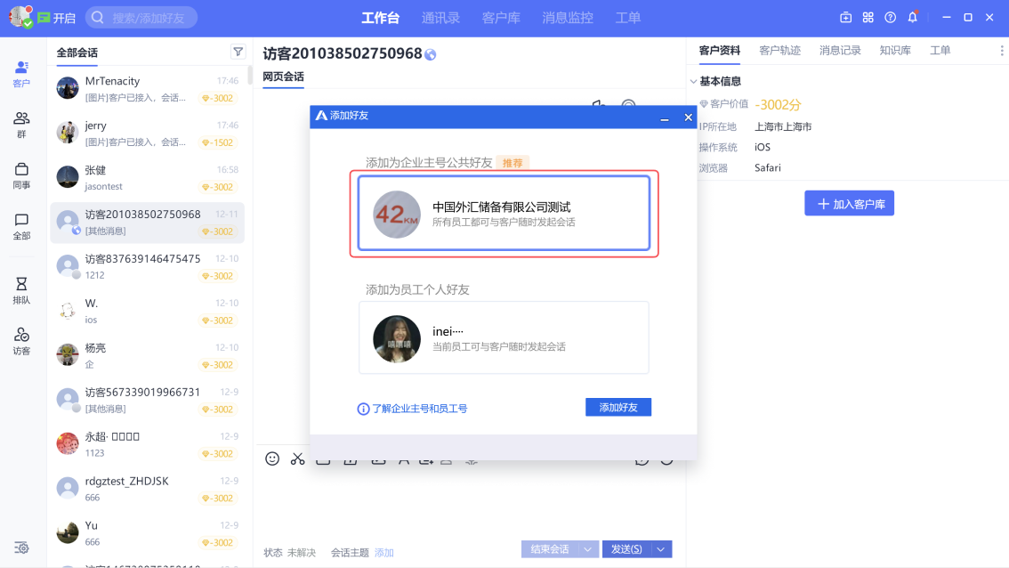Open MrTenacity conversation
The width and height of the screenshot is (1009, 568).
coord(148,89)
